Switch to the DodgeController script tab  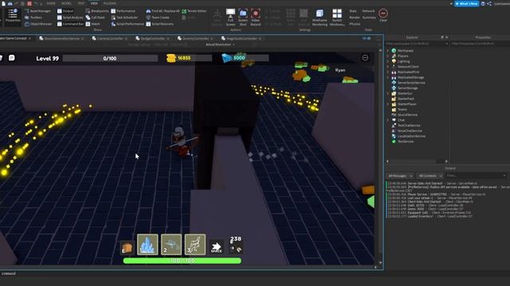[152, 39]
